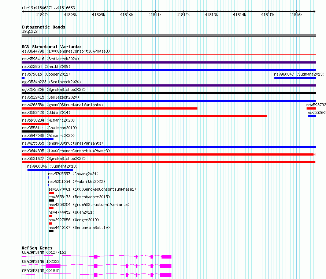This screenshot has height=279, width=326.
Task: Click the esv3644798 variant label
Action: pyautogui.click(x=66, y=51)
